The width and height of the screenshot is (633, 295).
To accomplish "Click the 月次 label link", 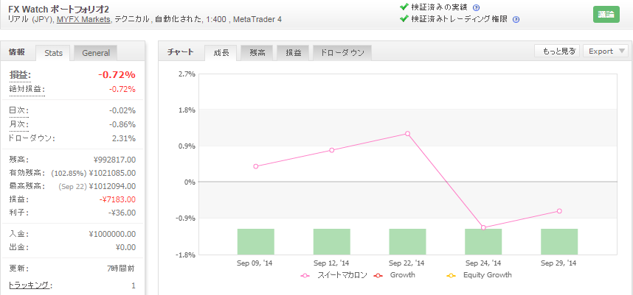I will [x=19, y=124].
